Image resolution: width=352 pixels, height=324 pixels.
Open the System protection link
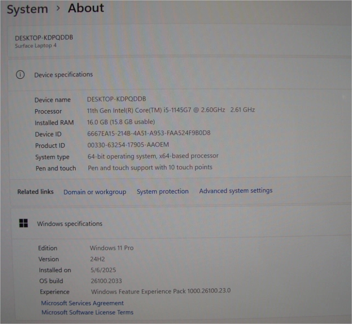coord(162,191)
